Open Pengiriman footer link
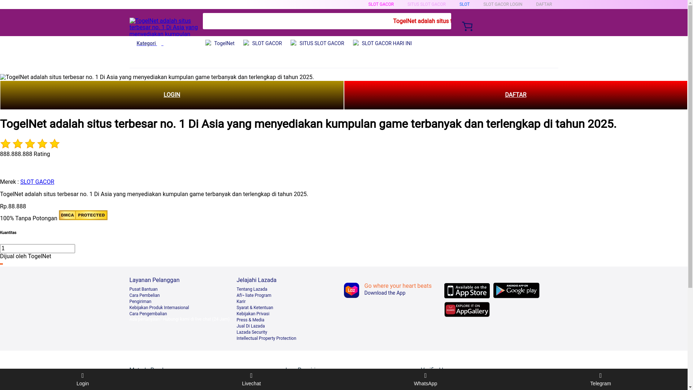 pyautogui.click(x=140, y=302)
